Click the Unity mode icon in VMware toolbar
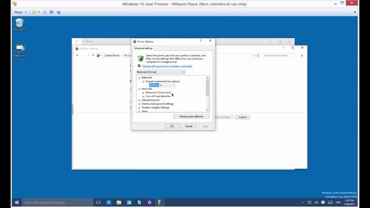370x208 pixels. pos(58,12)
